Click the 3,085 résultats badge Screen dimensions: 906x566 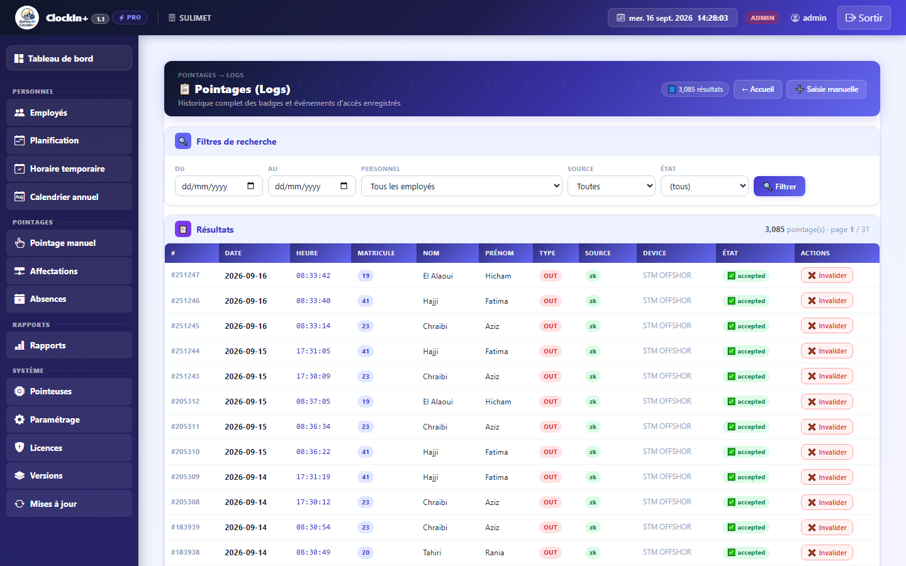[695, 89]
